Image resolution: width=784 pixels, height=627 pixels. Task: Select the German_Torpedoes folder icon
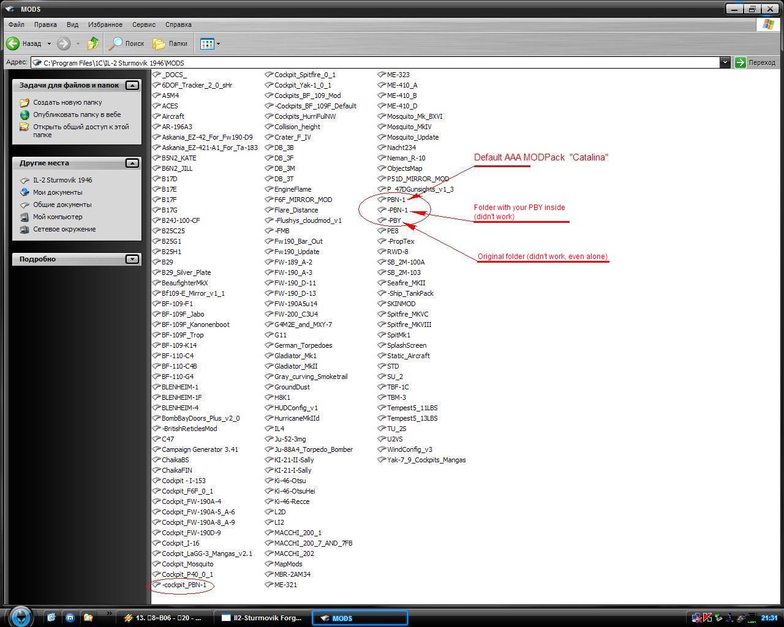coord(269,345)
